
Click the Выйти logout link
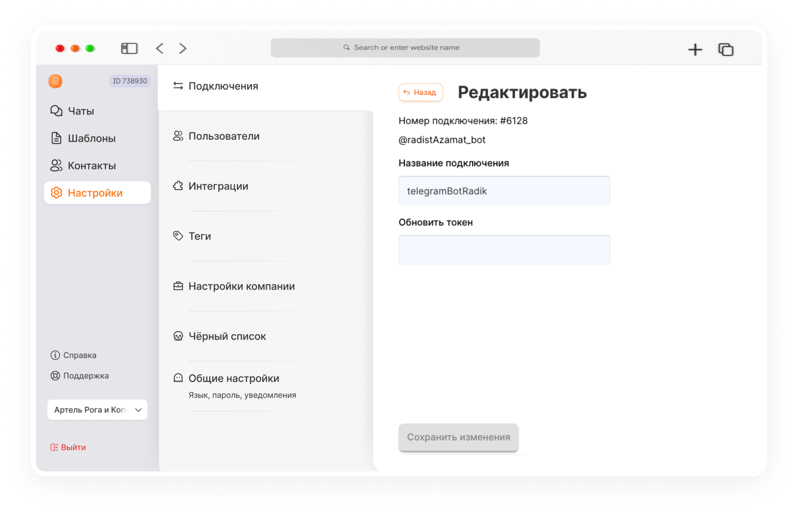(x=73, y=447)
